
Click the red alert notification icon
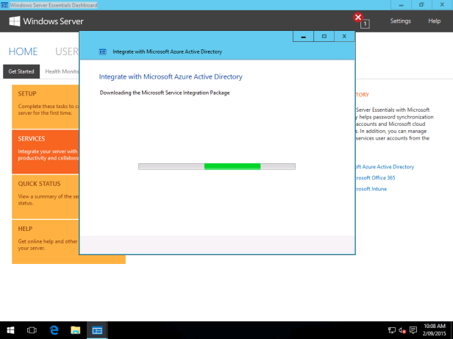(358, 18)
